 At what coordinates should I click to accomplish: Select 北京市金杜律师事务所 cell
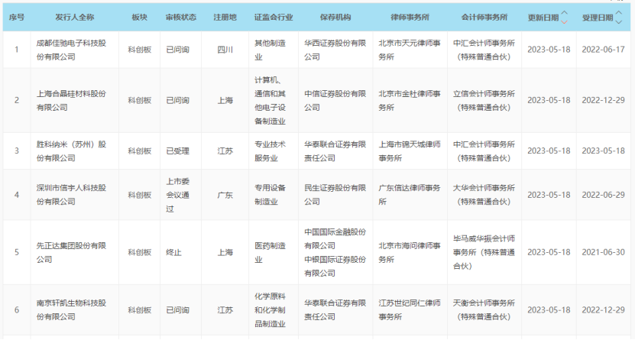tap(410, 100)
